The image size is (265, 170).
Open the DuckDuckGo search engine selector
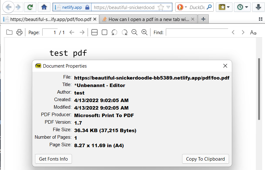182,7
